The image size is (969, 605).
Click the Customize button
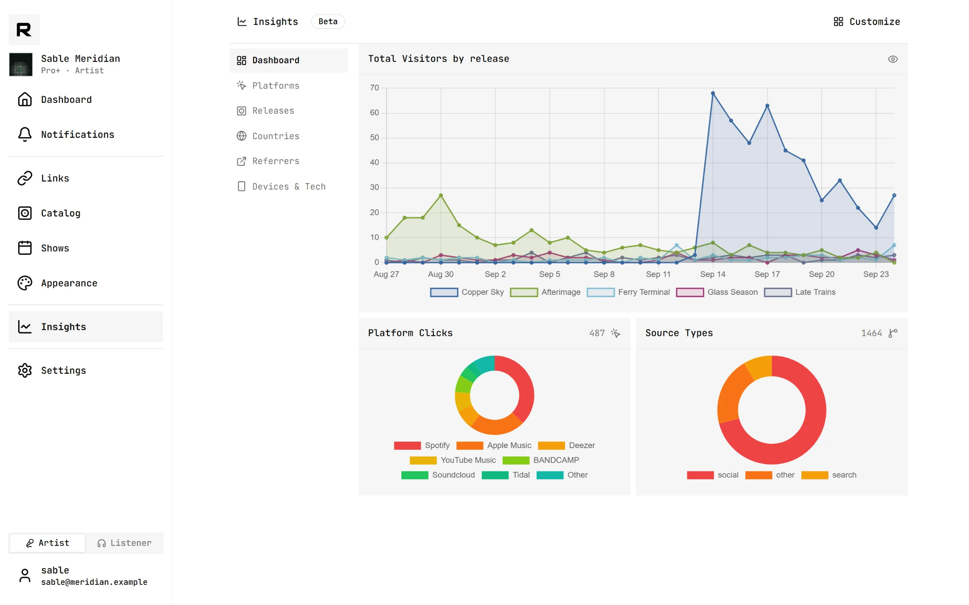(867, 21)
